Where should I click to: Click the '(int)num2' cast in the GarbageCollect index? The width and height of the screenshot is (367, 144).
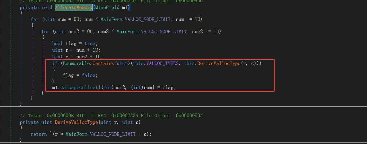114,87
